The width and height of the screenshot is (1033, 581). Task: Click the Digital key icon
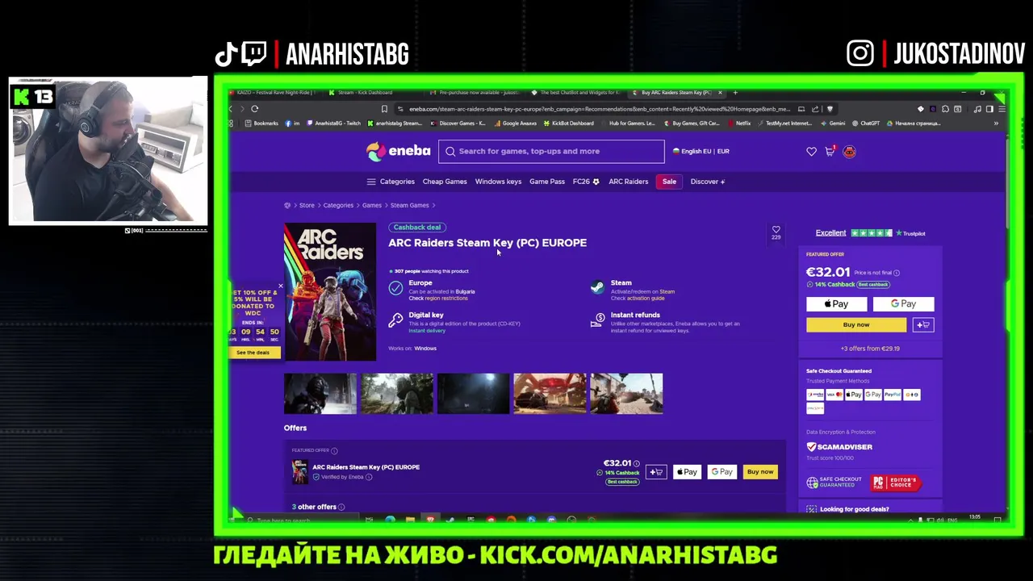pos(395,320)
